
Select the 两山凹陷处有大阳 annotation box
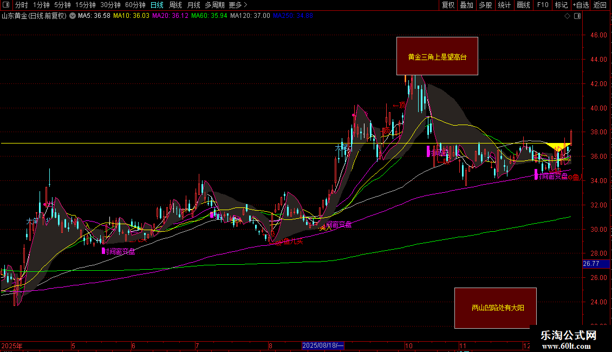(496, 308)
